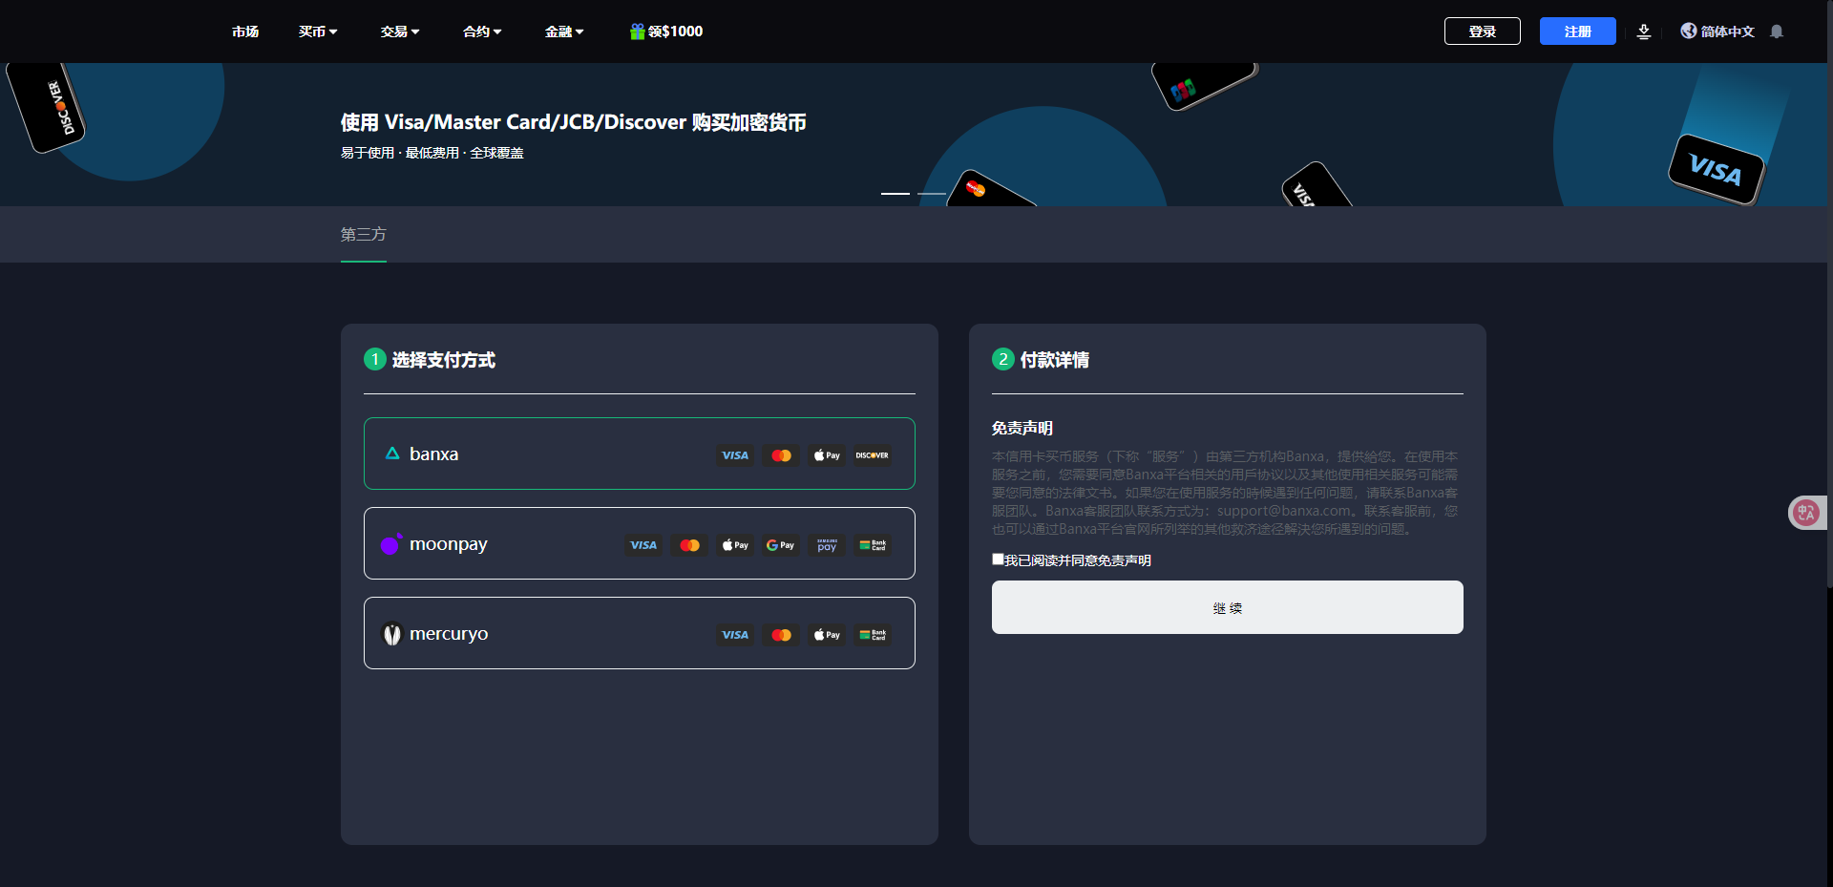Click the notification bell icon

(x=1777, y=32)
